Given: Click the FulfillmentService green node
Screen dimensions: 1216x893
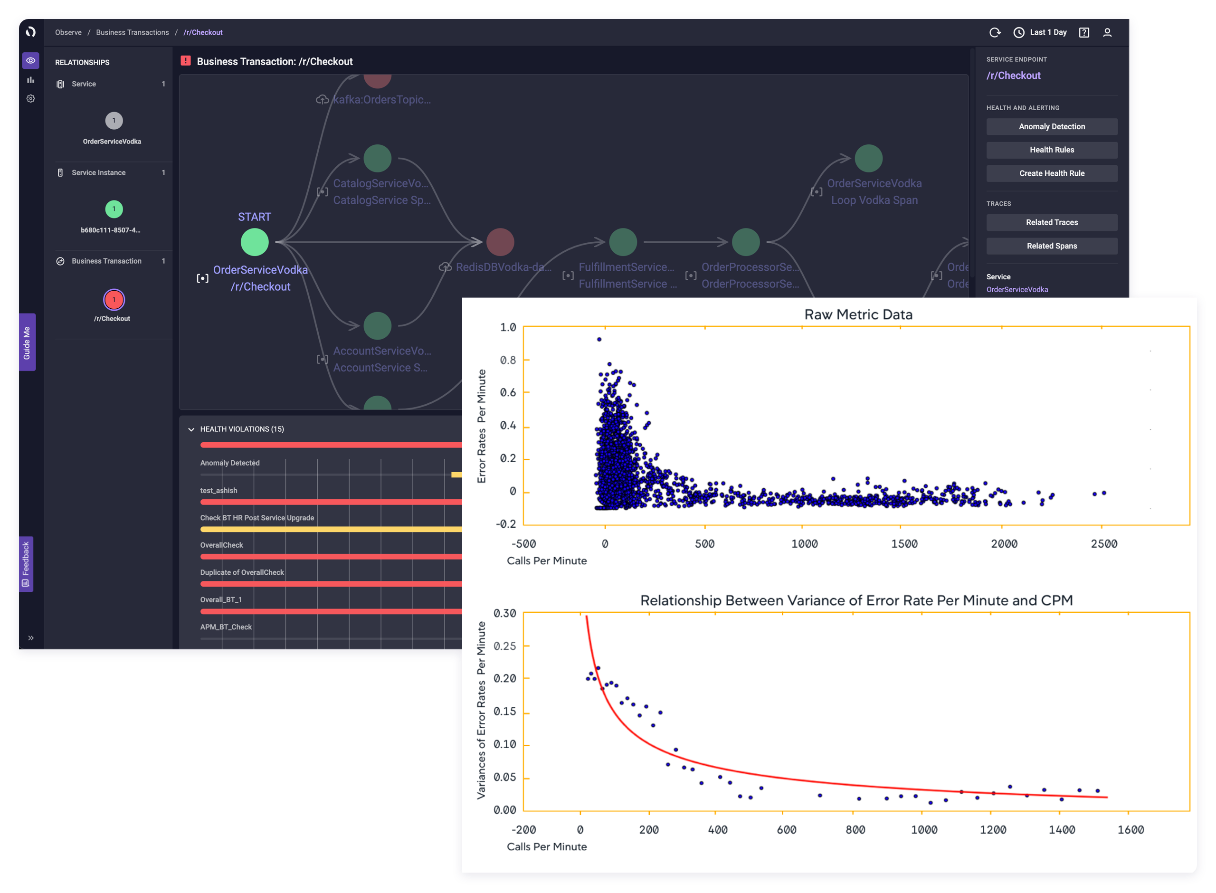Looking at the screenshot, I should [623, 242].
